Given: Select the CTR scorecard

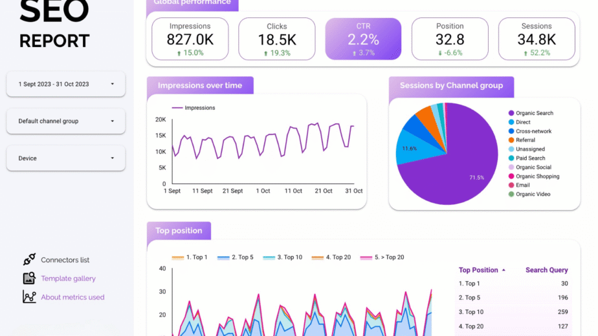Looking at the screenshot, I should pos(363,39).
